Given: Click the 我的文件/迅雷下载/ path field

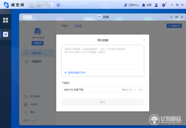Looking at the screenshot, I should click(x=103, y=90).
